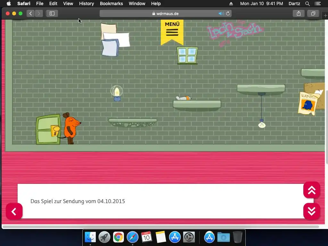Mute tab audio via speaker icon
Image resolution: width=328 pixels, height=246 pixels.
click(221, 13)
